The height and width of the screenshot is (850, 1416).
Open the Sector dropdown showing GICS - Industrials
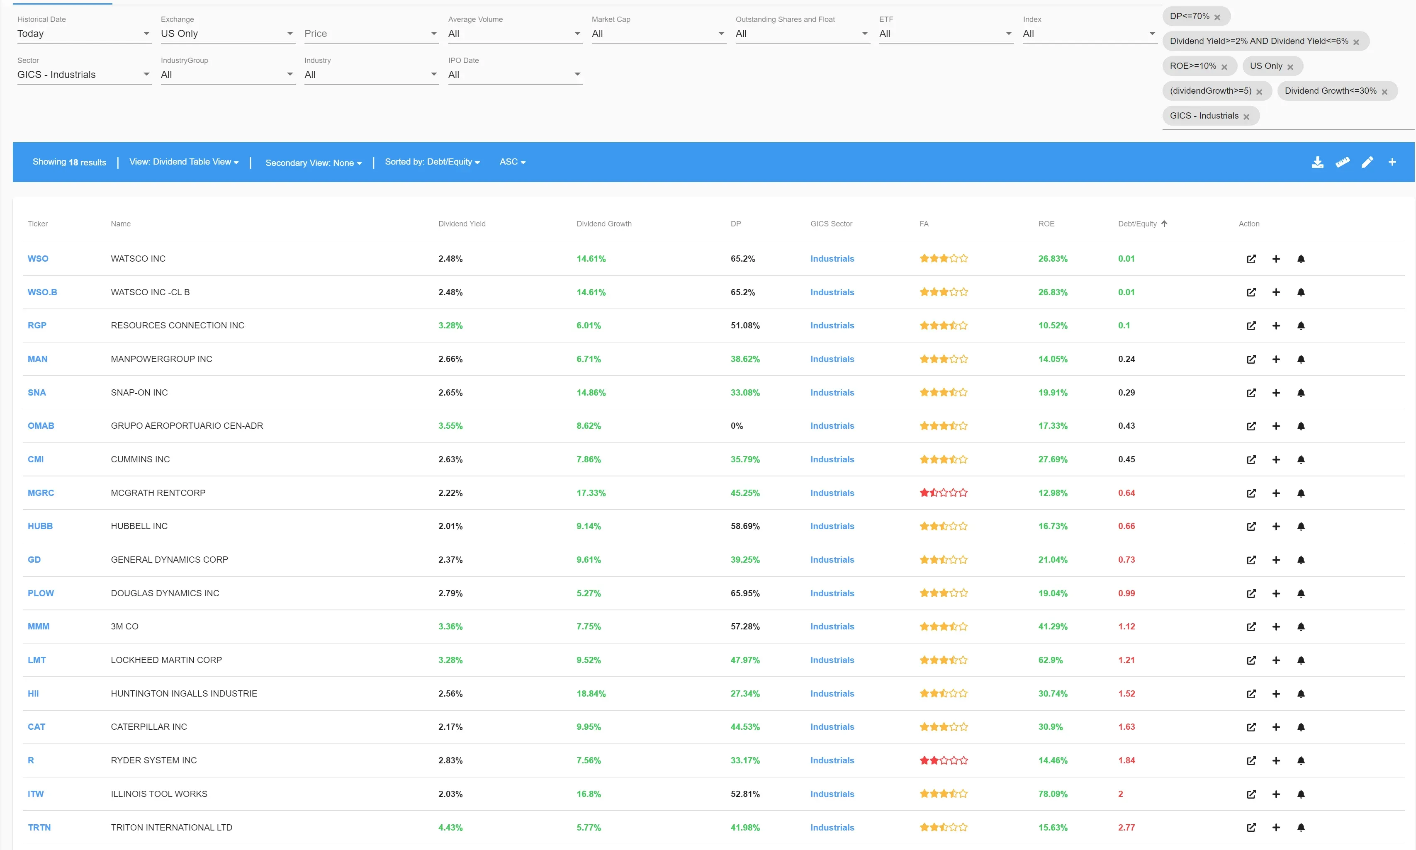[x=84, y=75]
